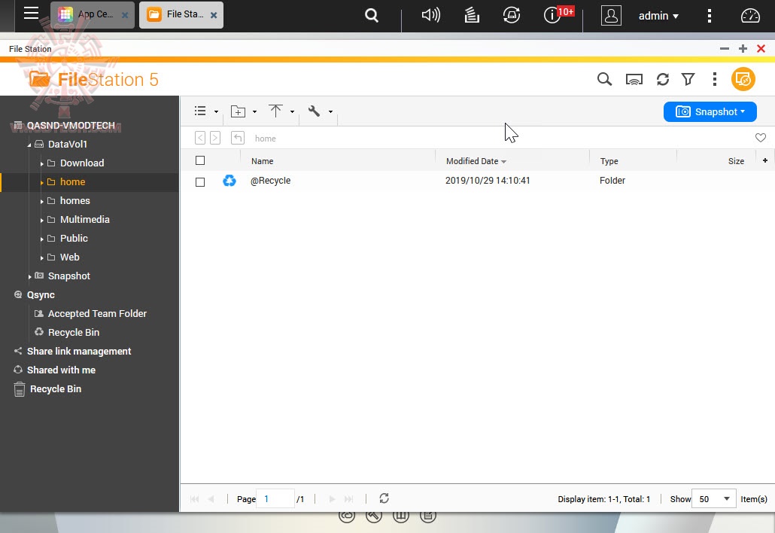Sort by Modified Date column header
Viewport: 775px width, 533px height.
point(476,161)
